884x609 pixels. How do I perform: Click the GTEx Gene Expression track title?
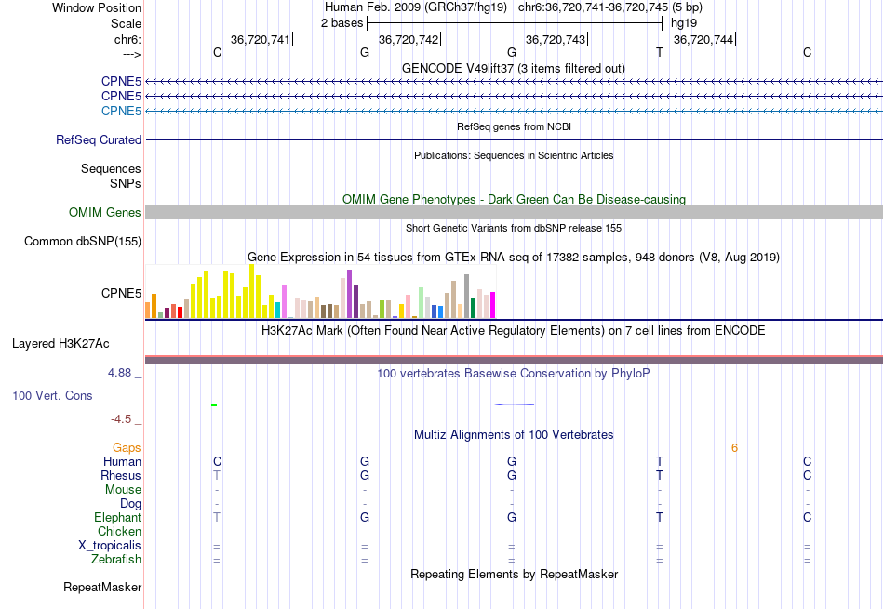pyautogui.click(x=514, y=257)
